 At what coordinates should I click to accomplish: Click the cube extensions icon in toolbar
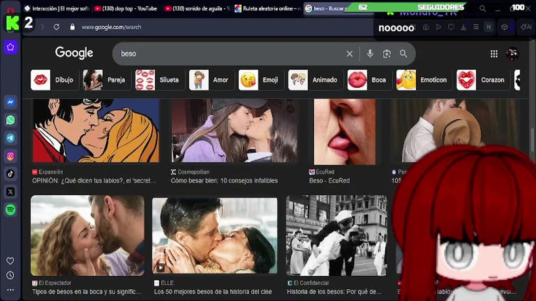(x=505, y=27)
